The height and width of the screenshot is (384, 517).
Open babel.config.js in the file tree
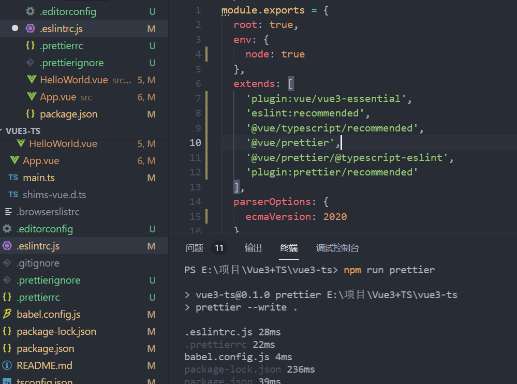pos(84,314)
